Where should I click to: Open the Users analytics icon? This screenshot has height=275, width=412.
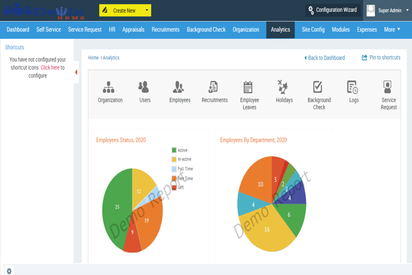(144, 87)
